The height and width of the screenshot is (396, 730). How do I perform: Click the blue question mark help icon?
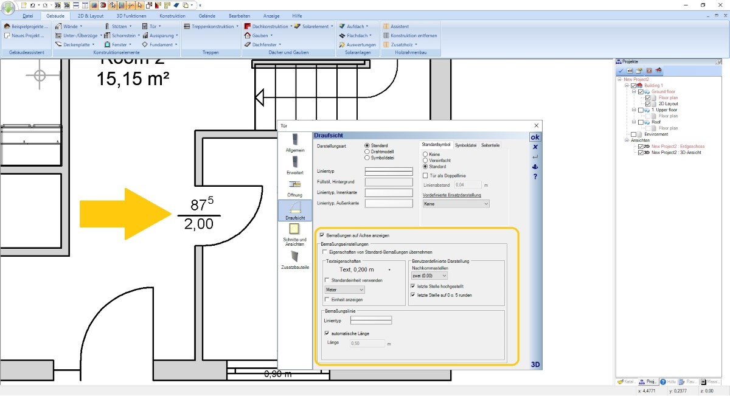(x=535, y=176)
